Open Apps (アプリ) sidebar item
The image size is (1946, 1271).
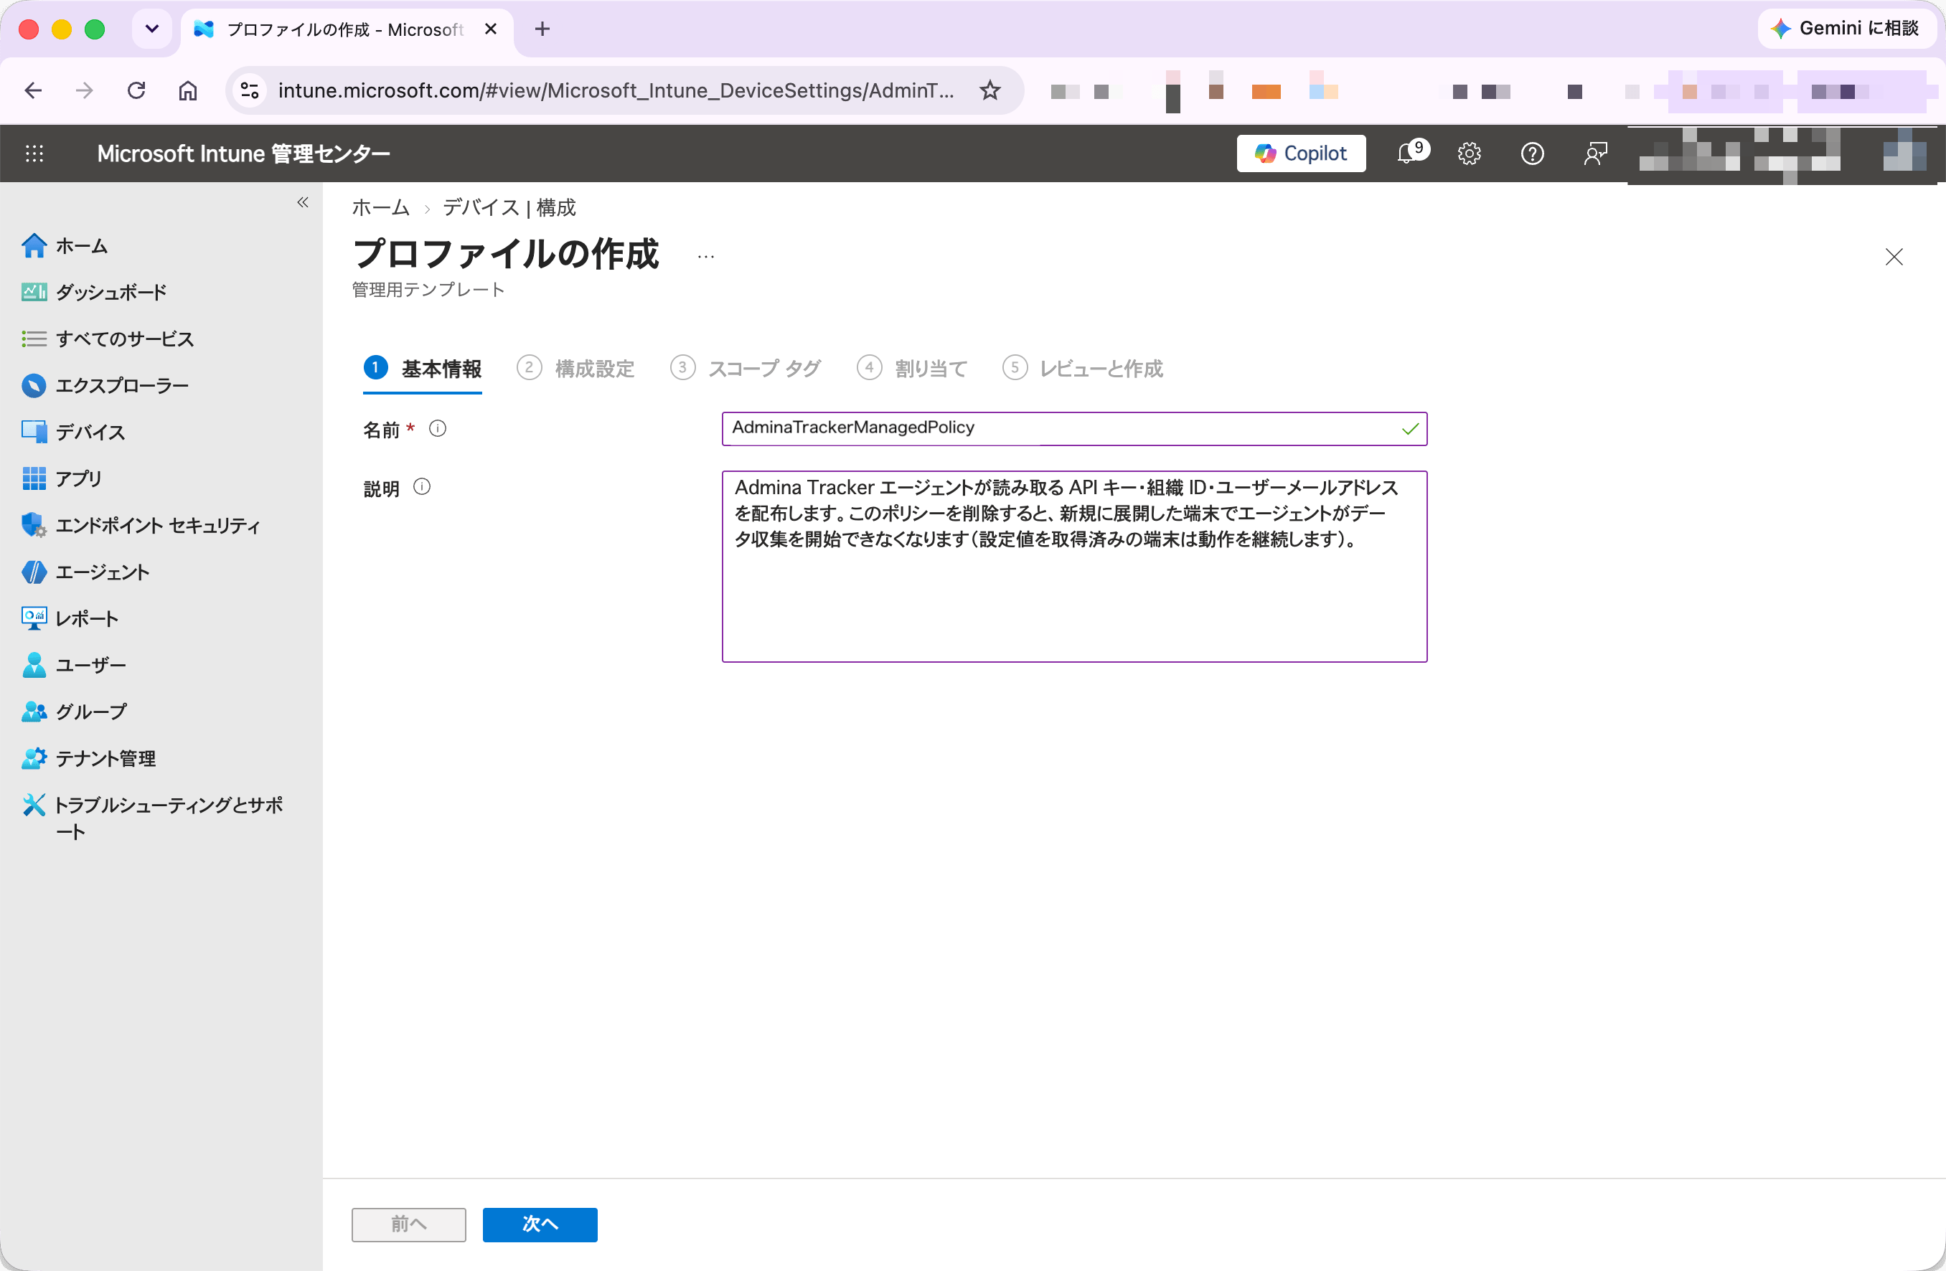tap(62, 478)
